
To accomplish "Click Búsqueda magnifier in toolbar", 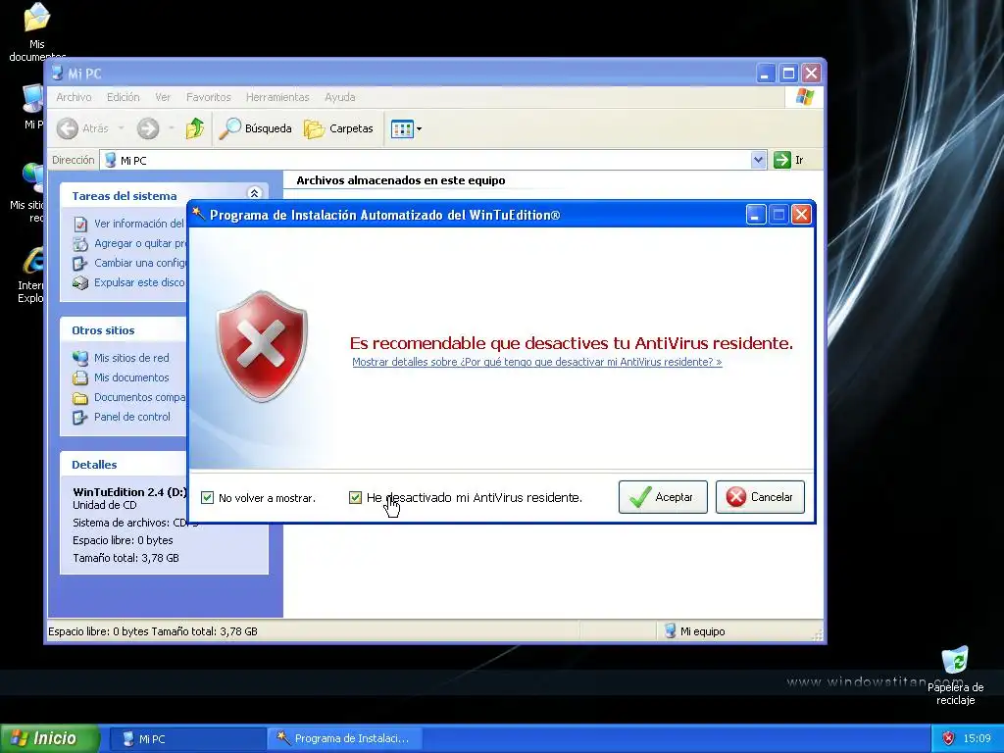I will [255, 128].
